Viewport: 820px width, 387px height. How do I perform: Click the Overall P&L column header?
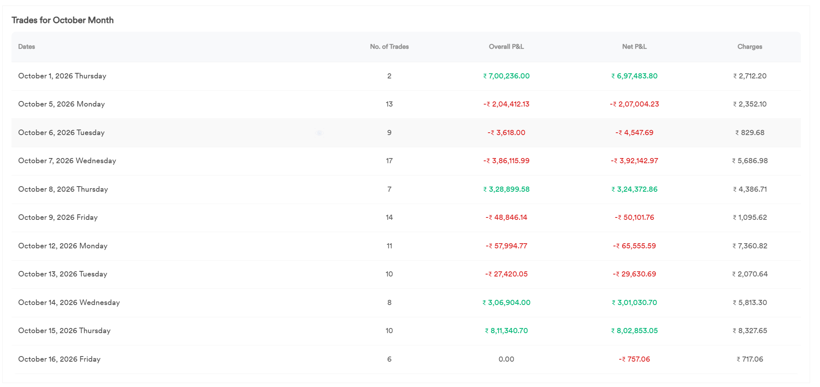pyautogui.click(x=506, y=47)
